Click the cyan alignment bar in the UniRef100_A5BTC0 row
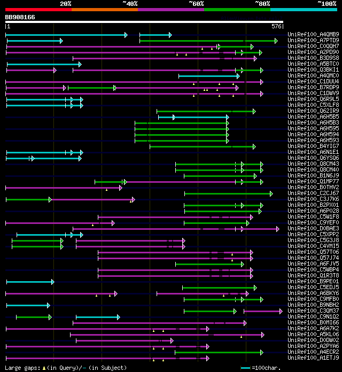Image resolution: width=342 pixels, height=372 pixels. [x=44, y=64]
